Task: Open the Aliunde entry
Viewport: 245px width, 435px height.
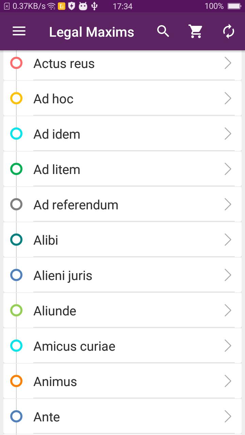Action: click(55, 311)
